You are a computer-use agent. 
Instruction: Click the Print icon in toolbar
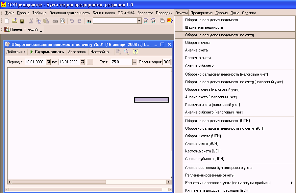[x=55, y=21]
